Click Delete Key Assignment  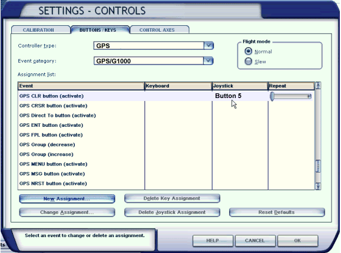tap(172, 198)
